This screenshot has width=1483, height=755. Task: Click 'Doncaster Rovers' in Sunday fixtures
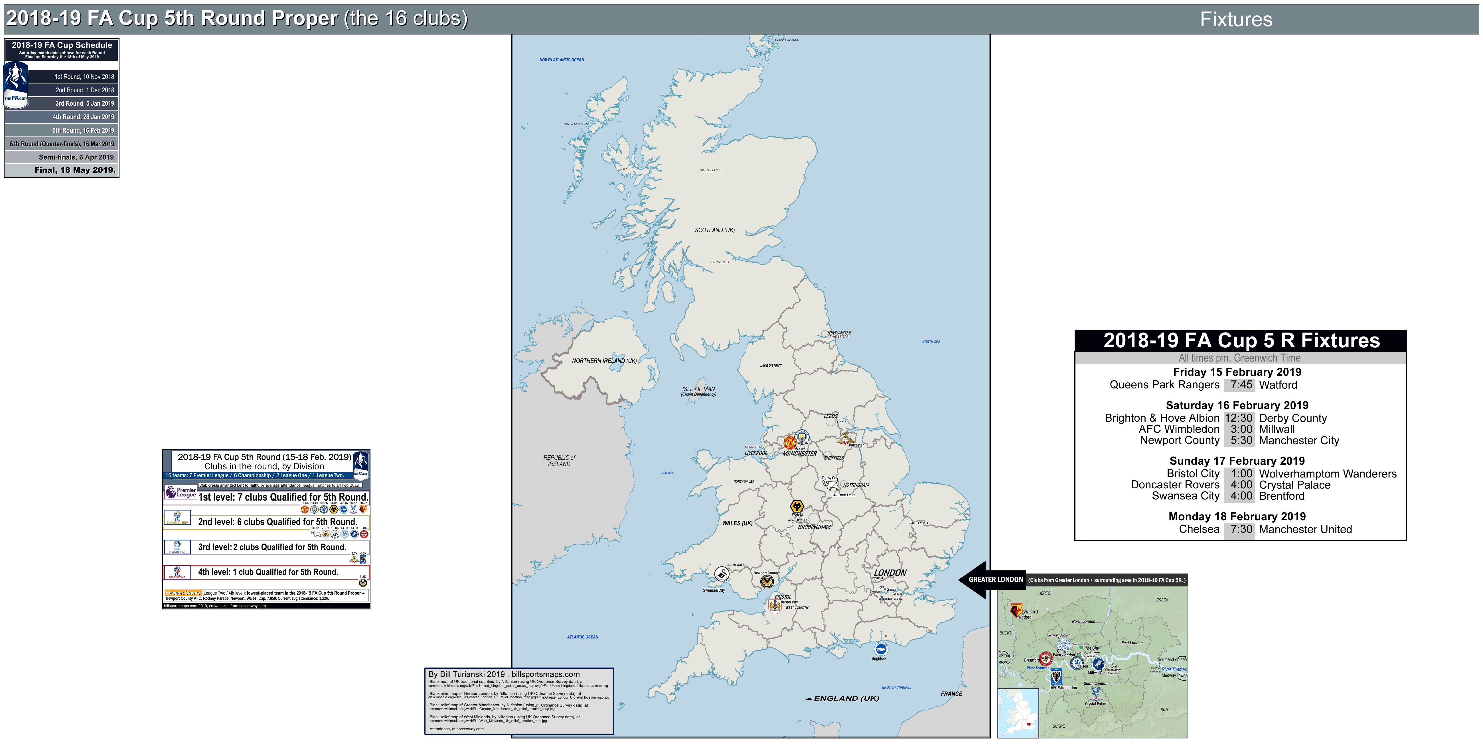pos(1175,485)
